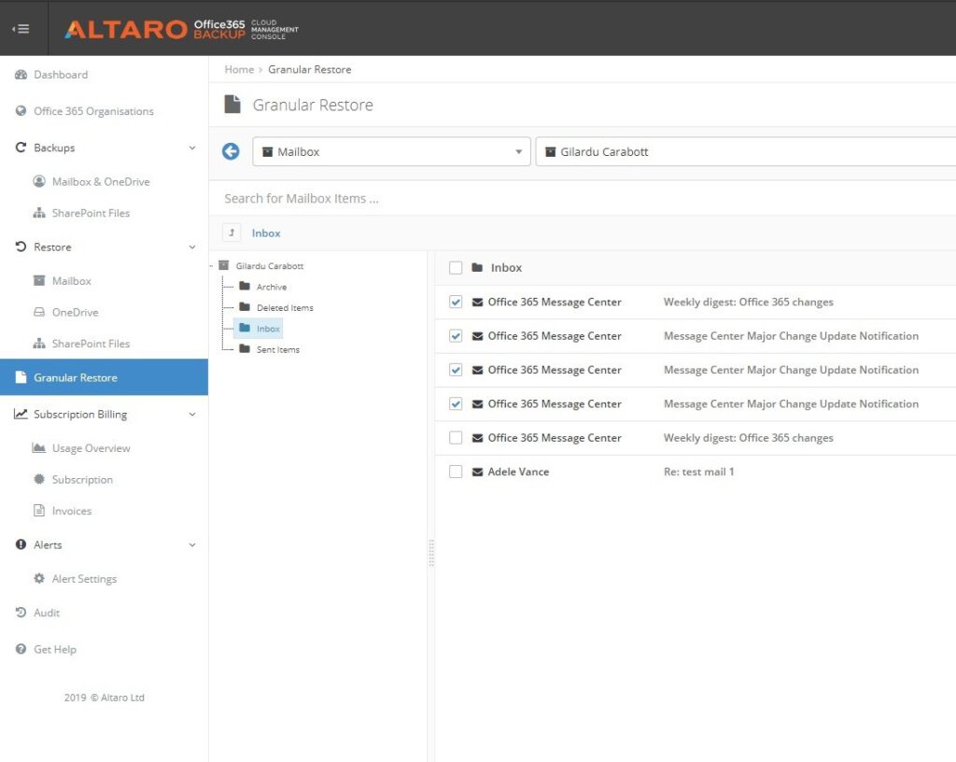Collapse sidebar with hamburger menu icon
This screenshot has height=762, width=956.
[21, 29]
